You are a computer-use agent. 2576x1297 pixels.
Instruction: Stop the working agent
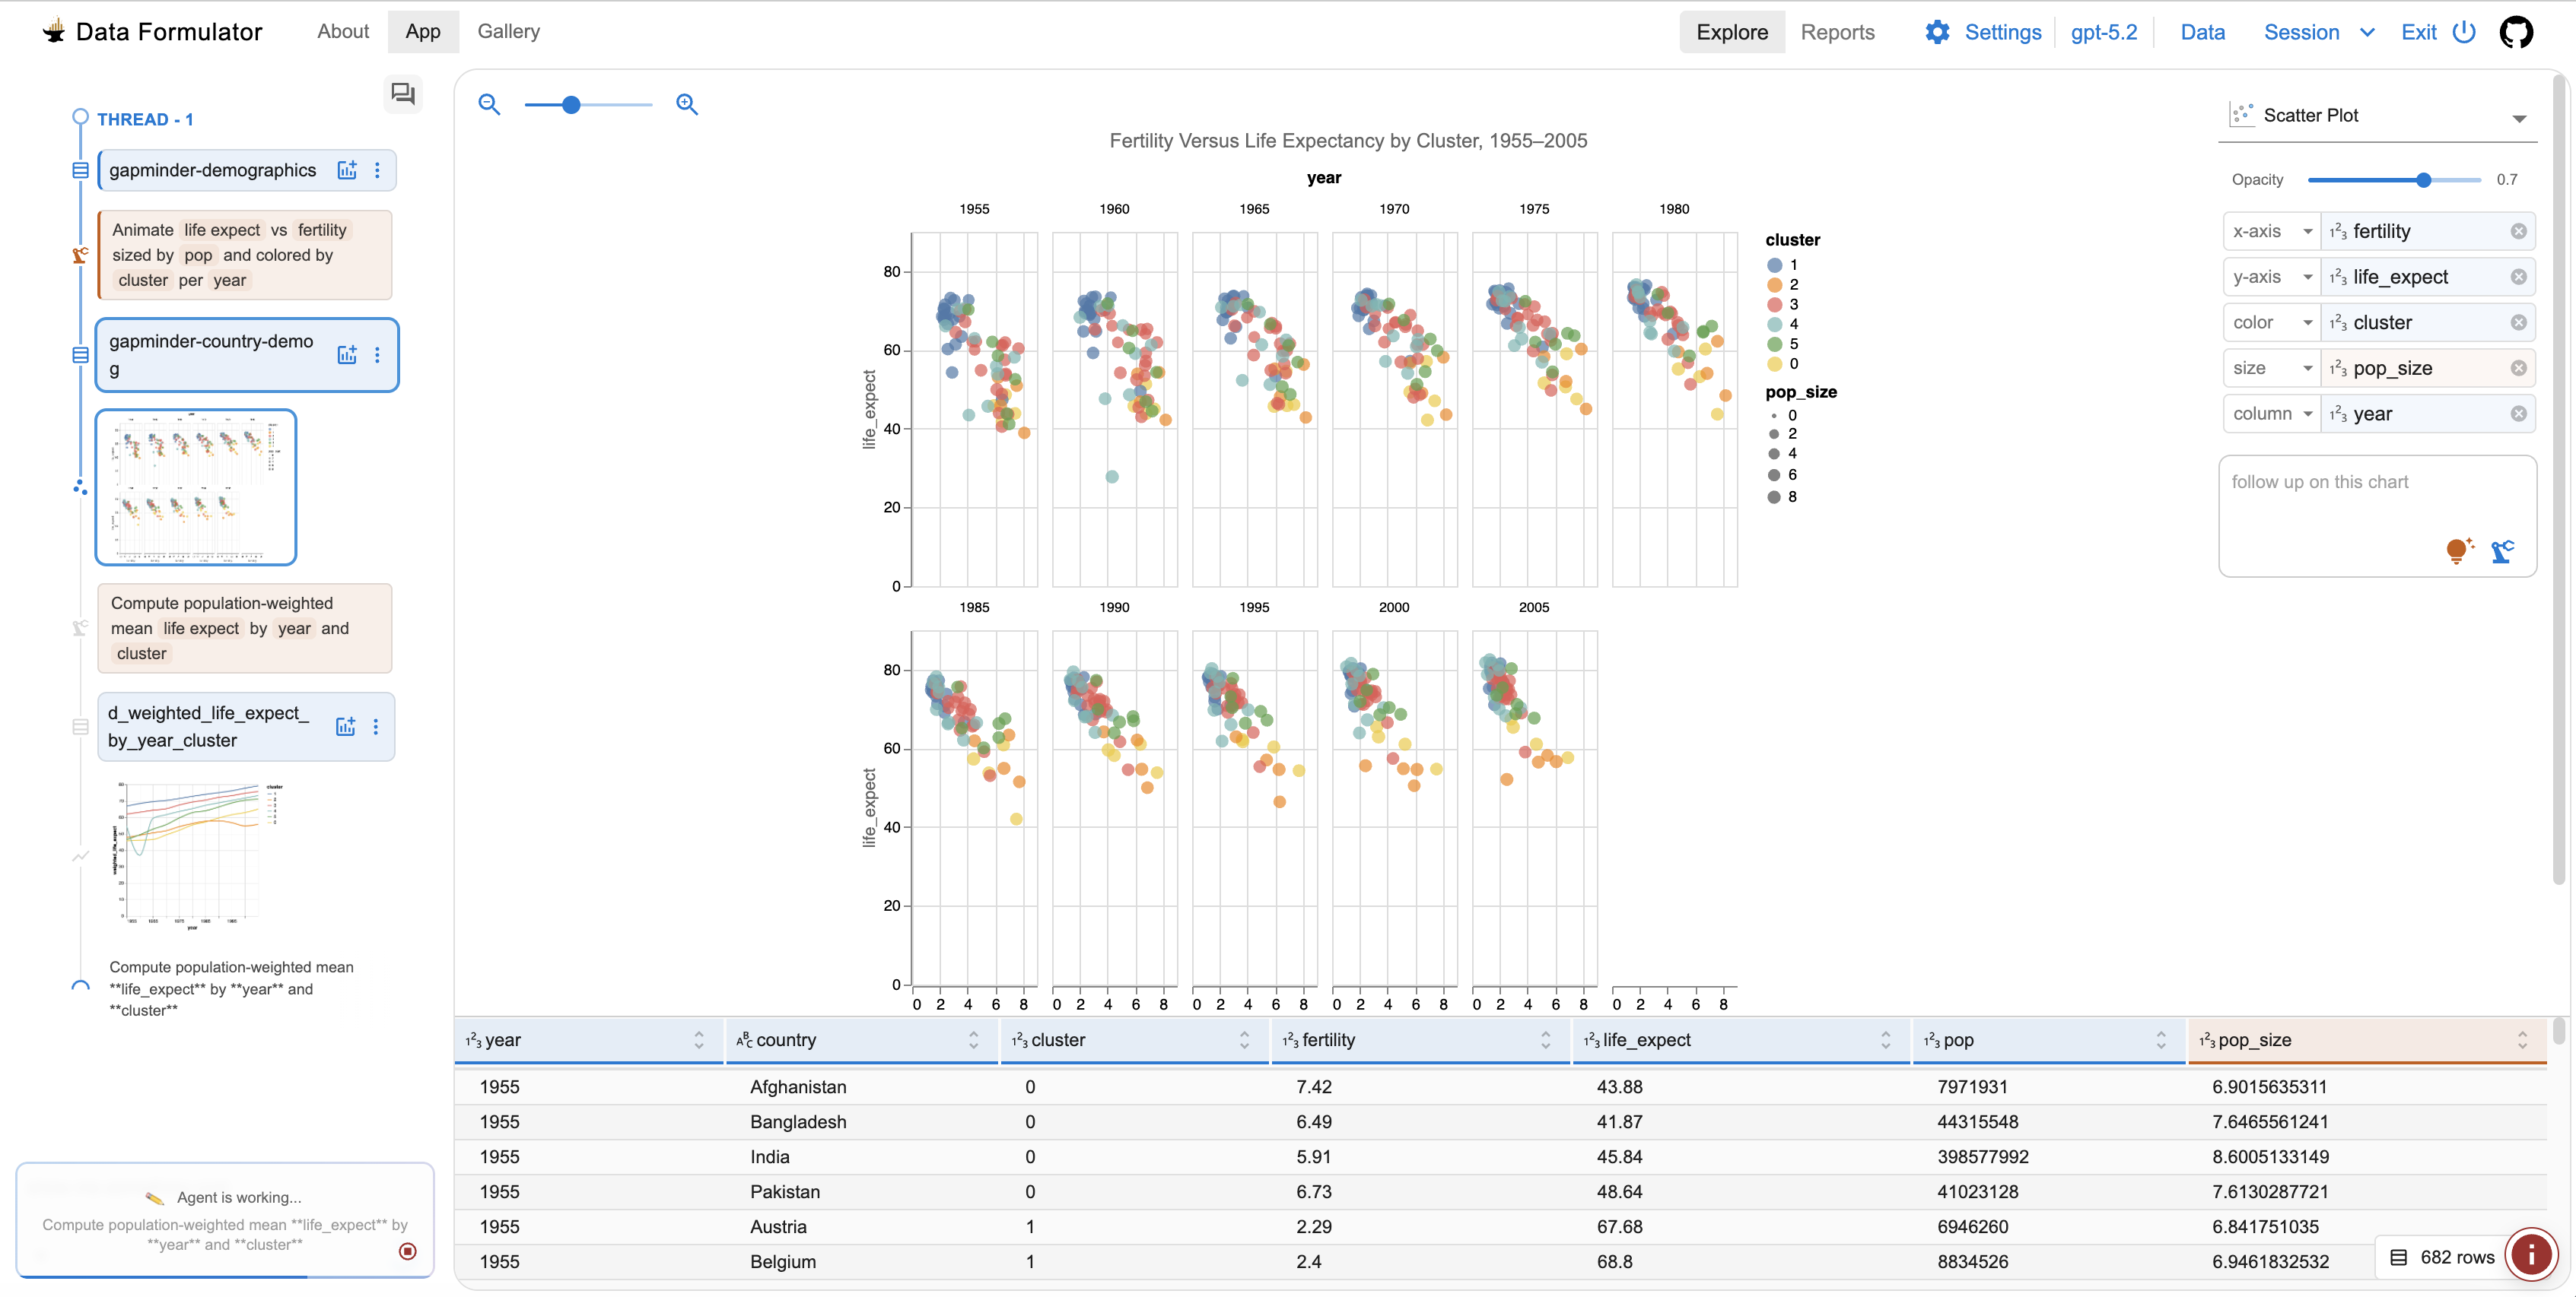point(408,1251)
